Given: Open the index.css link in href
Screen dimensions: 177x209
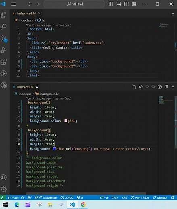Looking at the screenshot, I should coord(93,43).
